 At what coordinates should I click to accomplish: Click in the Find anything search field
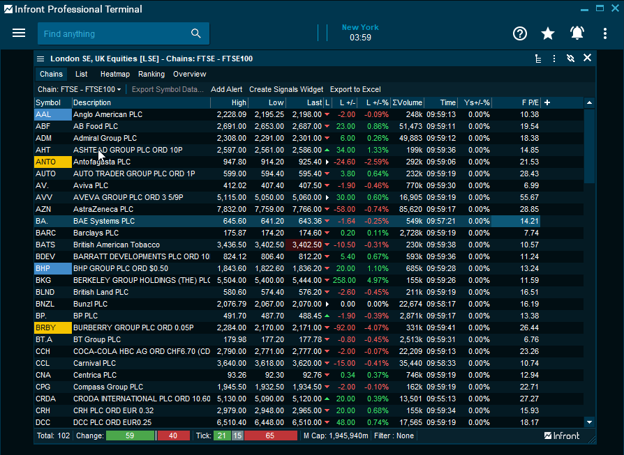tap(112, 33)
